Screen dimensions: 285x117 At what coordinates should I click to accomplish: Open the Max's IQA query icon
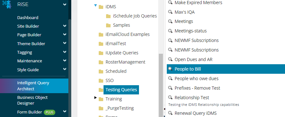(x=170, y=12)
